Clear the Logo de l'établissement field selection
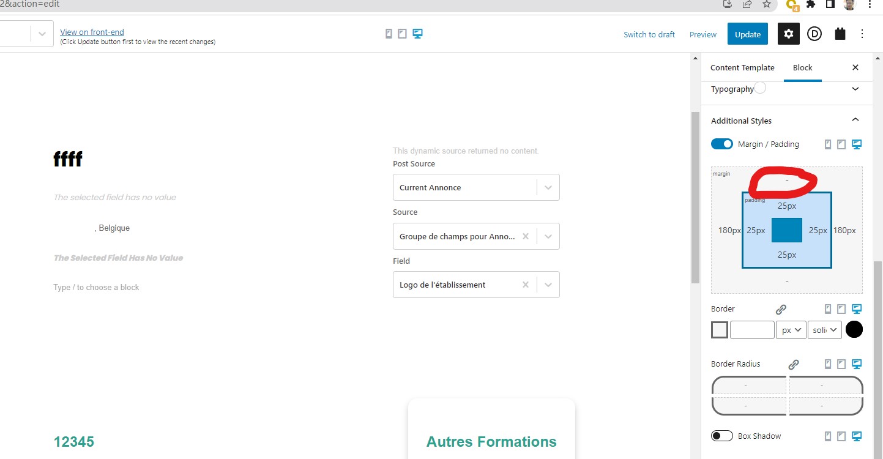Image resolution: width=883 pixels, height=459 pixels. point(525,285)
